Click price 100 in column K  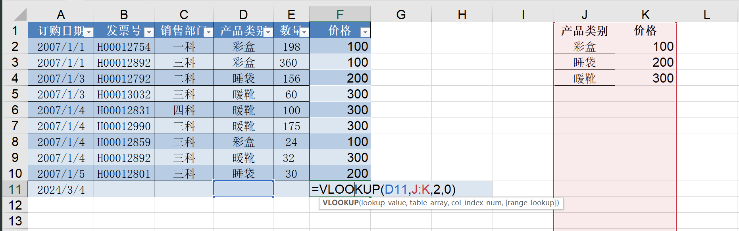[x=645, y=46]
